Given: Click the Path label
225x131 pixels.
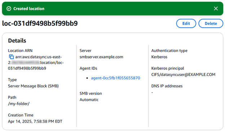Looking at the screenshot, I should pos(12,97).
